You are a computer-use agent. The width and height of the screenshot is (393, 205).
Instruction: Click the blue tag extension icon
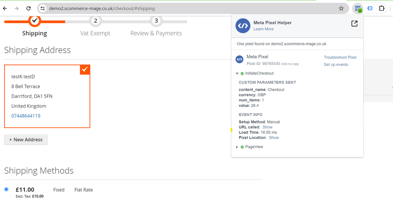[x=370, y=8]
